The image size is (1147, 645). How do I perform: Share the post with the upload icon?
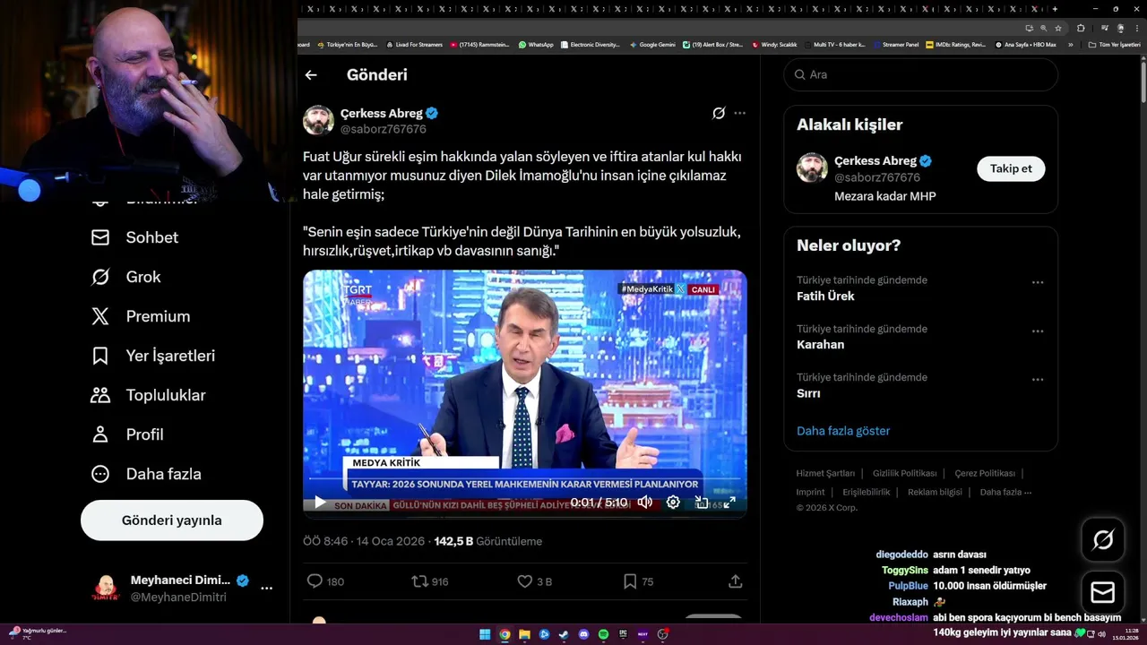(x=735, y=581)
